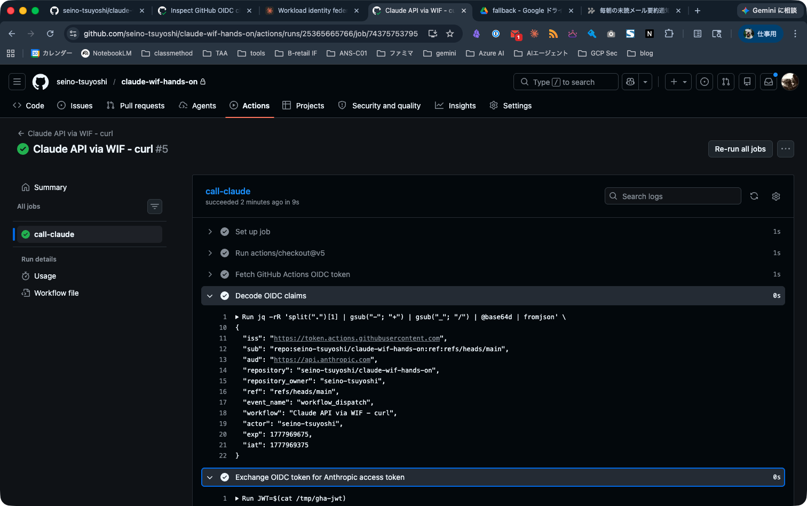This screenshot has height=506, width=807.
Task: Open Usage in Run details
Action: pyautogui.click(x=90, y=276)
